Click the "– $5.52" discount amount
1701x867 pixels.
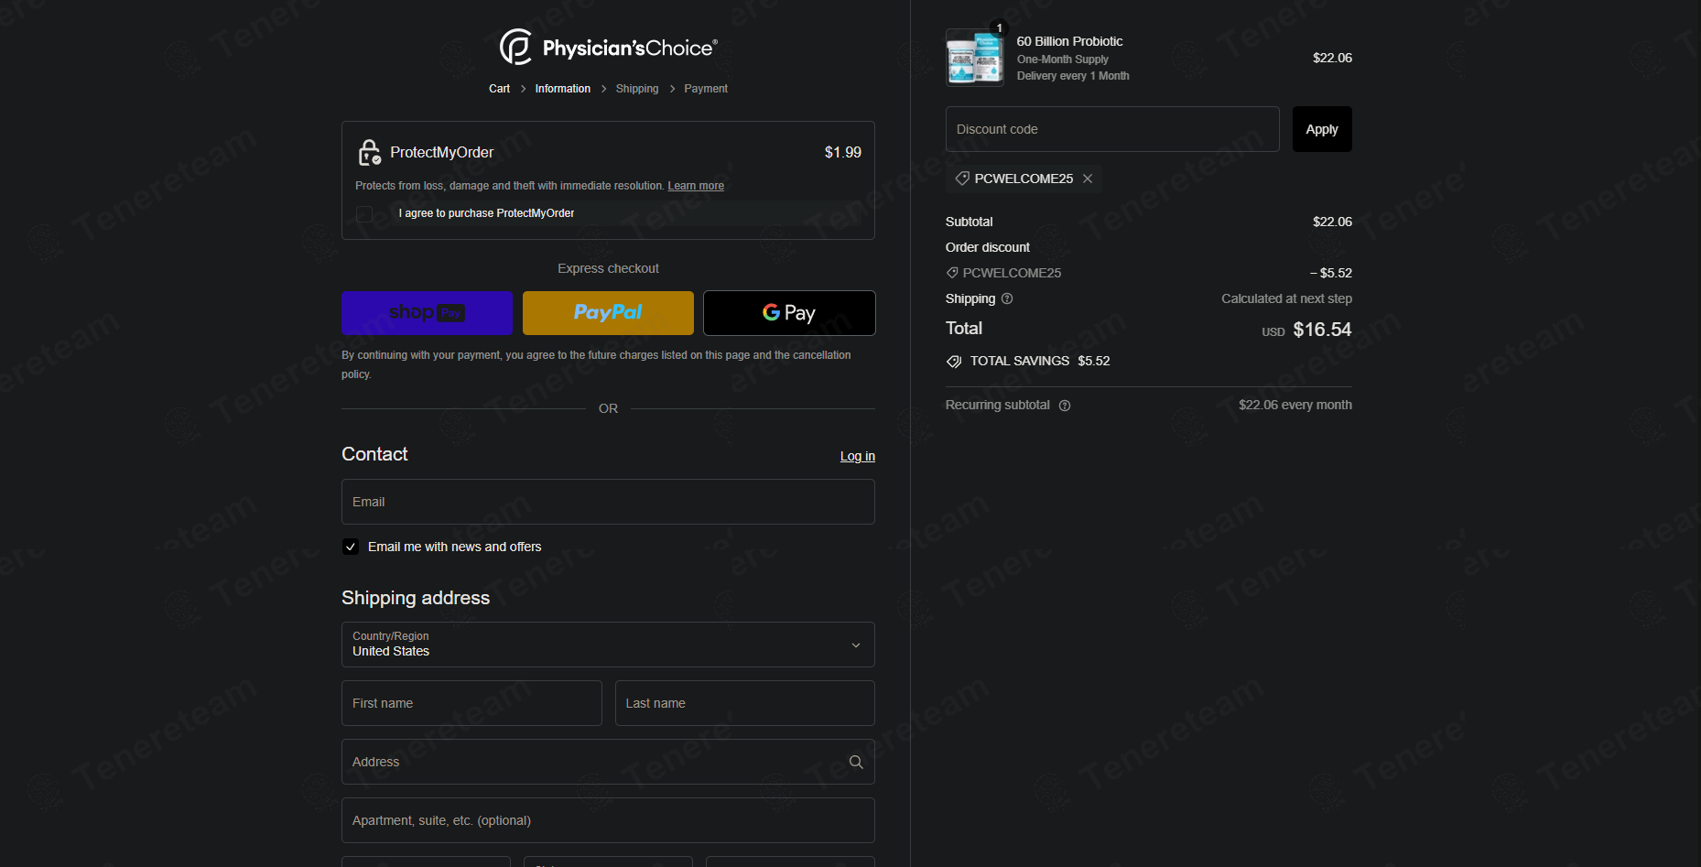click(x=1330, y=273)
